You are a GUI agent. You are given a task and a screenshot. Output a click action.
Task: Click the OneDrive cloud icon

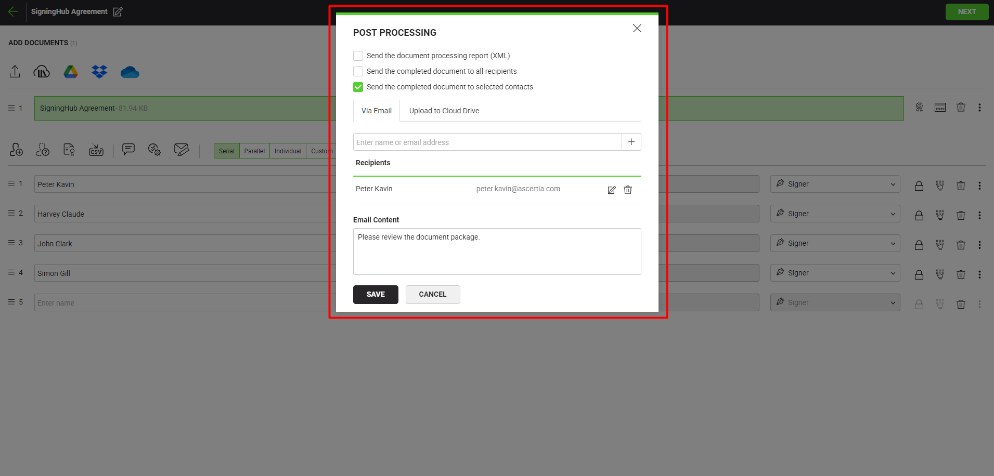130,72
